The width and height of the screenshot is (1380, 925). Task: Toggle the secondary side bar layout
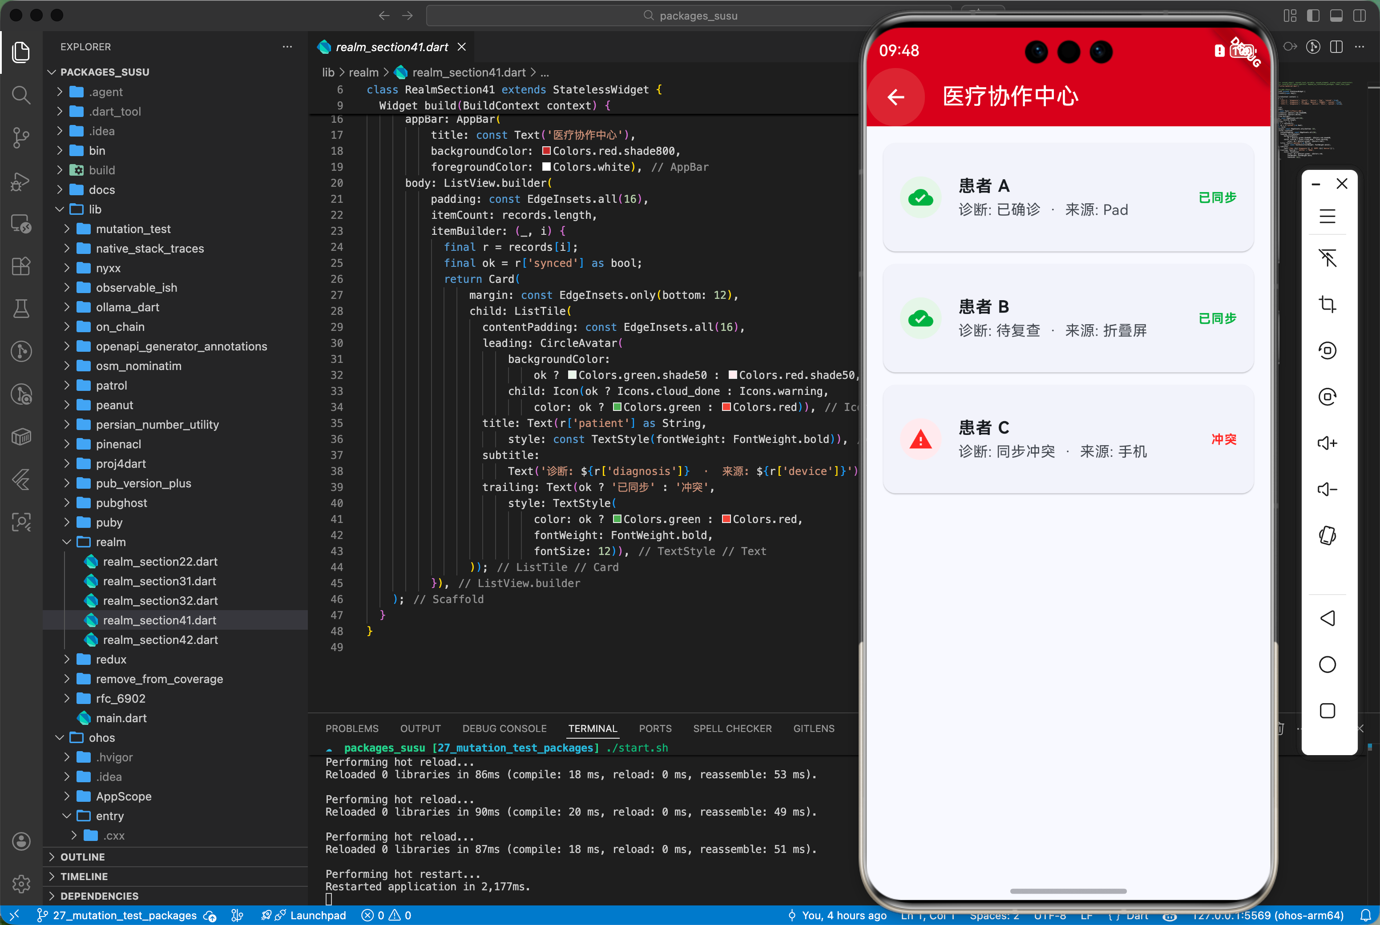tap(1360, 15)
